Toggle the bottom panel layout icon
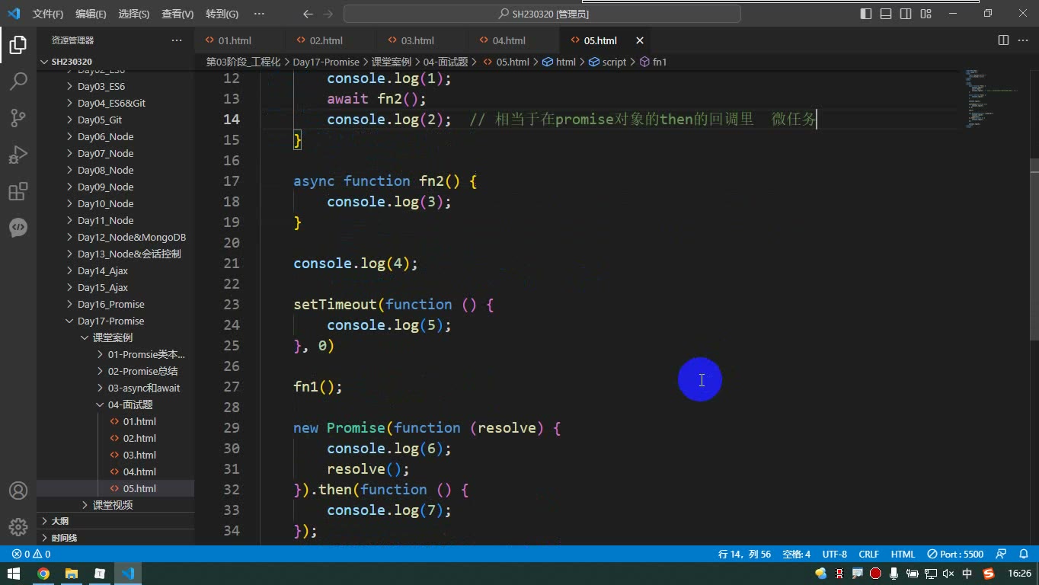Viewport: 1039px width, 585px height. [886, 14]
